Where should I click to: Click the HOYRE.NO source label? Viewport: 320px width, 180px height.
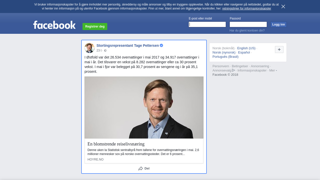95,159
